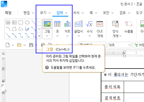Insert a table with 표 icon
Image resolution: width=144 pixels, height=102 pixels.
point(57,24)
